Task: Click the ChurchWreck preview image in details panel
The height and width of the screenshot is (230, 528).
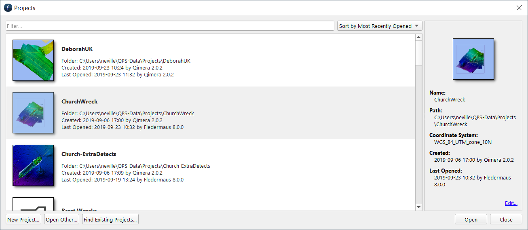Action: tap(473, 59)
